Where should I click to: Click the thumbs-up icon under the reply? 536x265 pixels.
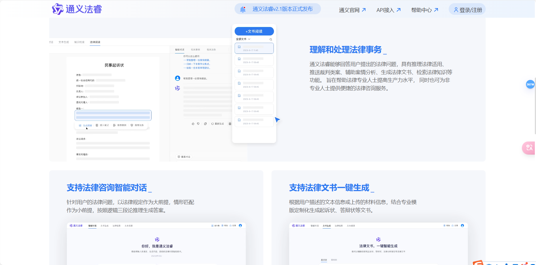pyautogui.click(x=193, y=123)
